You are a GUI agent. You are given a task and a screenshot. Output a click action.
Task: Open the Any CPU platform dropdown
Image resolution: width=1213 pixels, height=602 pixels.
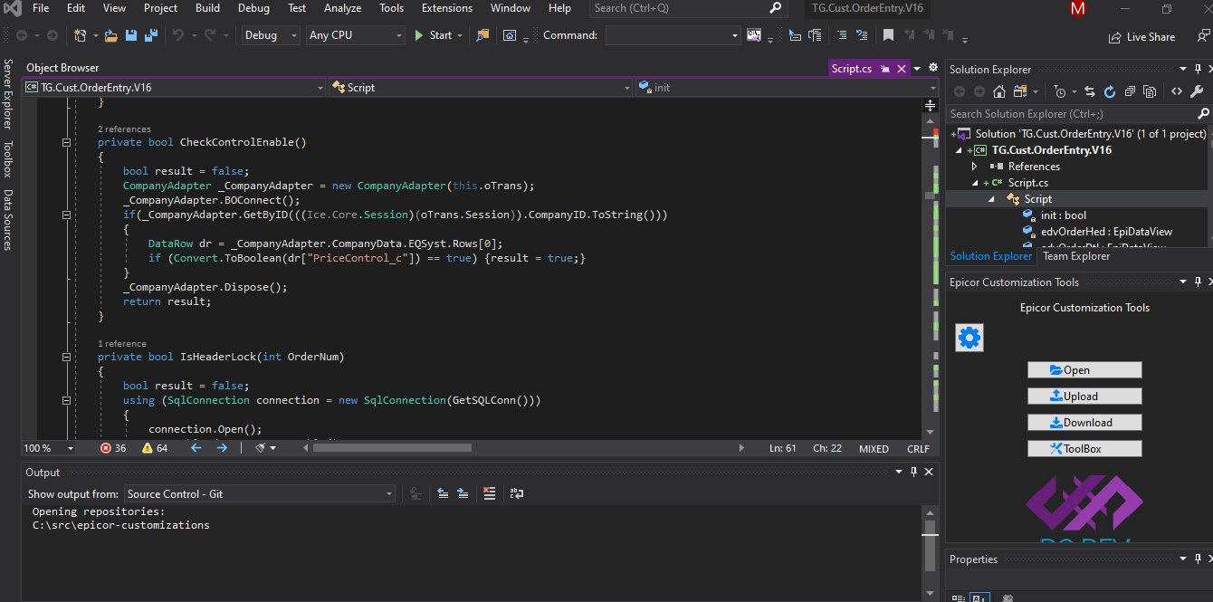[x=355, y=35]
